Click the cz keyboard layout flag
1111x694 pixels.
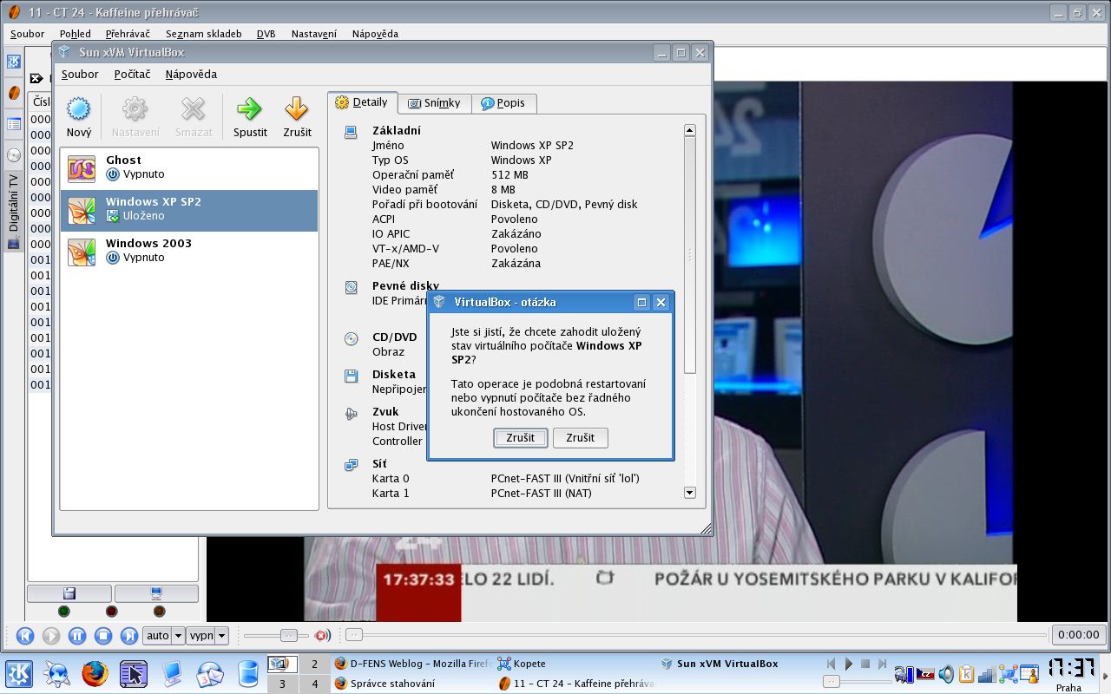[926, 673]
